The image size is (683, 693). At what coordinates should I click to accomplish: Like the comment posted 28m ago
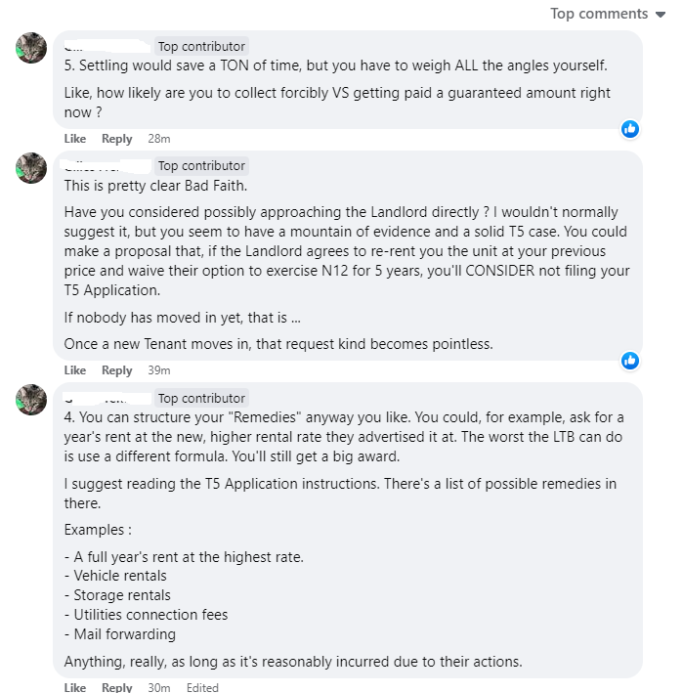pos(74,139)
